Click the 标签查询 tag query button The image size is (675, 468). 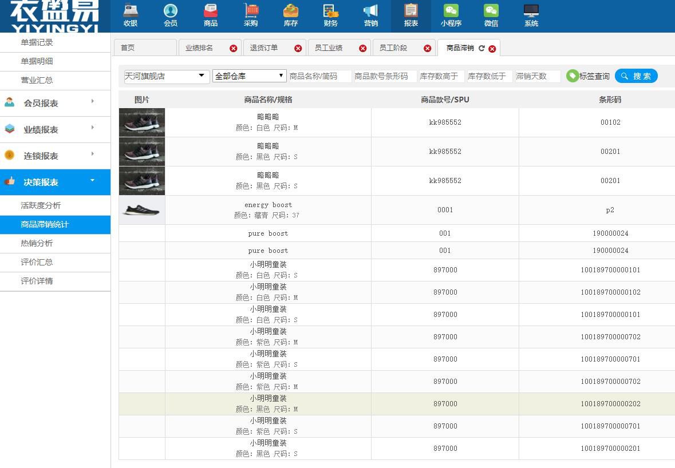(588, 76)
